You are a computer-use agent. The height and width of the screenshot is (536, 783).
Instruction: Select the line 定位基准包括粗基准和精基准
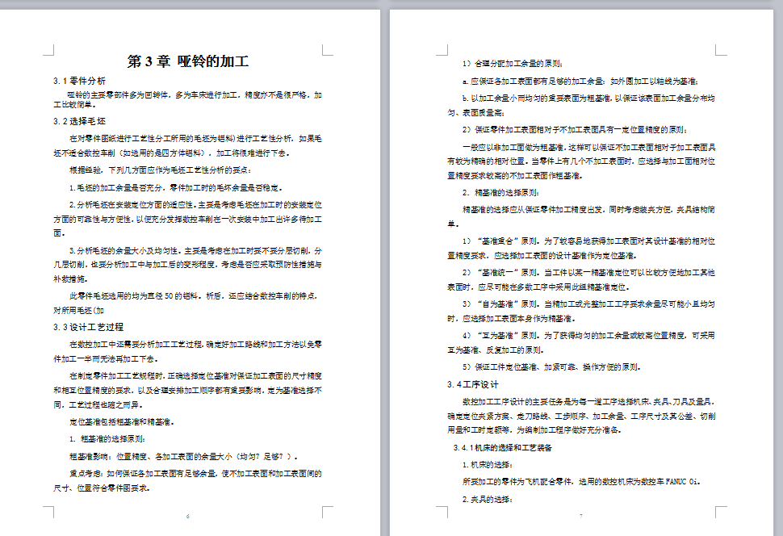[x=121, y=423]
